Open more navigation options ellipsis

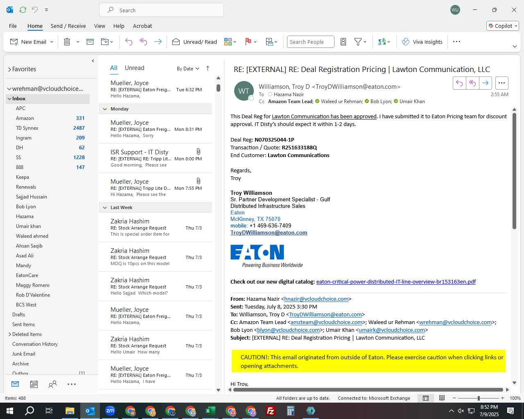click(72, 384)
